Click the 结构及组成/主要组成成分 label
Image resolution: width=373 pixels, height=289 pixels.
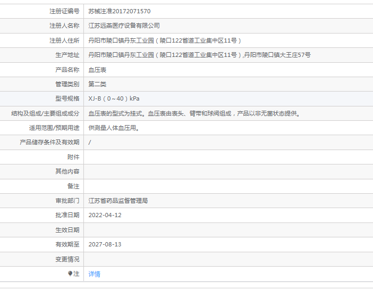click(x=45, y=113)
